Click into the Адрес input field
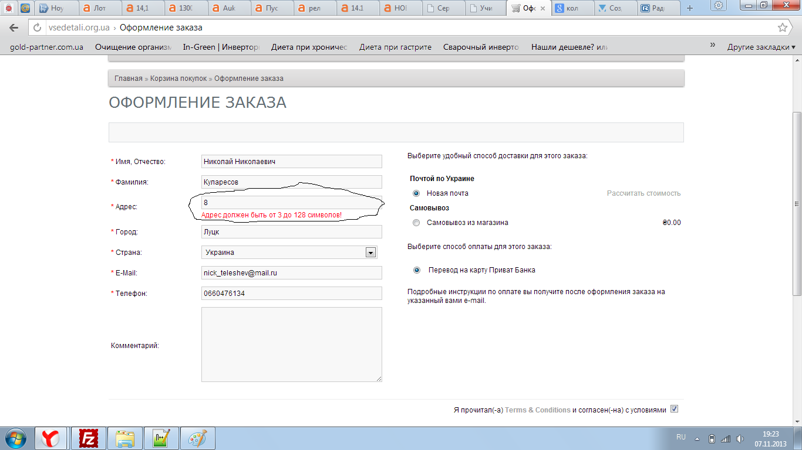Image resolution: width=802 pixels, height=450 pixels. tap(291, 203)
